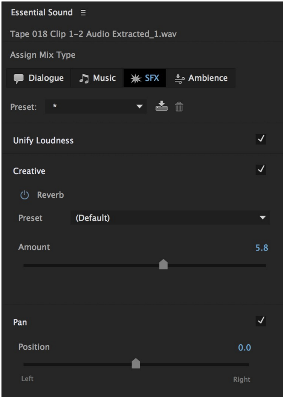Collapse the Pan section heading
Viewport: 284px width, 399px height.
[20, 322]
